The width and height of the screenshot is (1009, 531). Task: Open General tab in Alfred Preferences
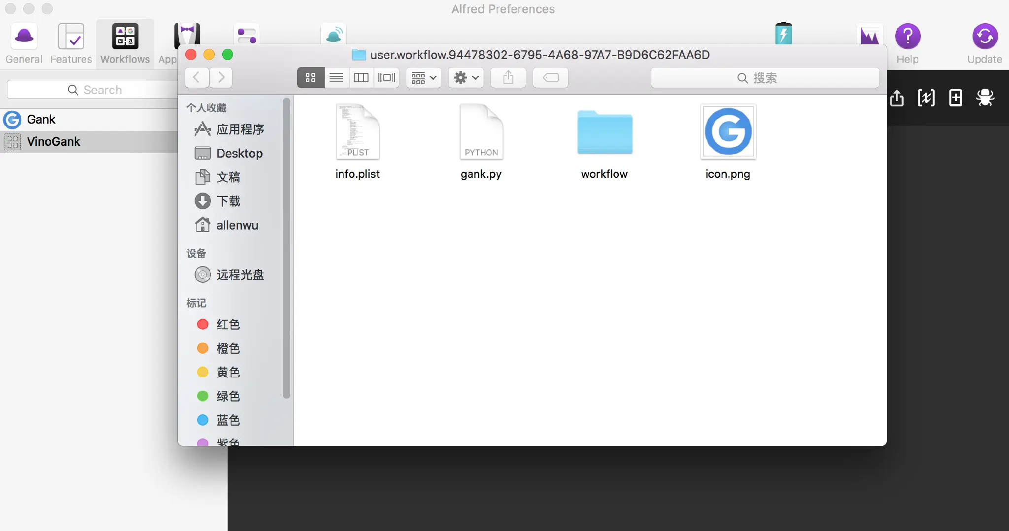point(24,43)
